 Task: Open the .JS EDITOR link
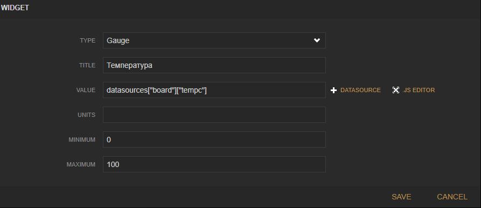coord(419,90)
